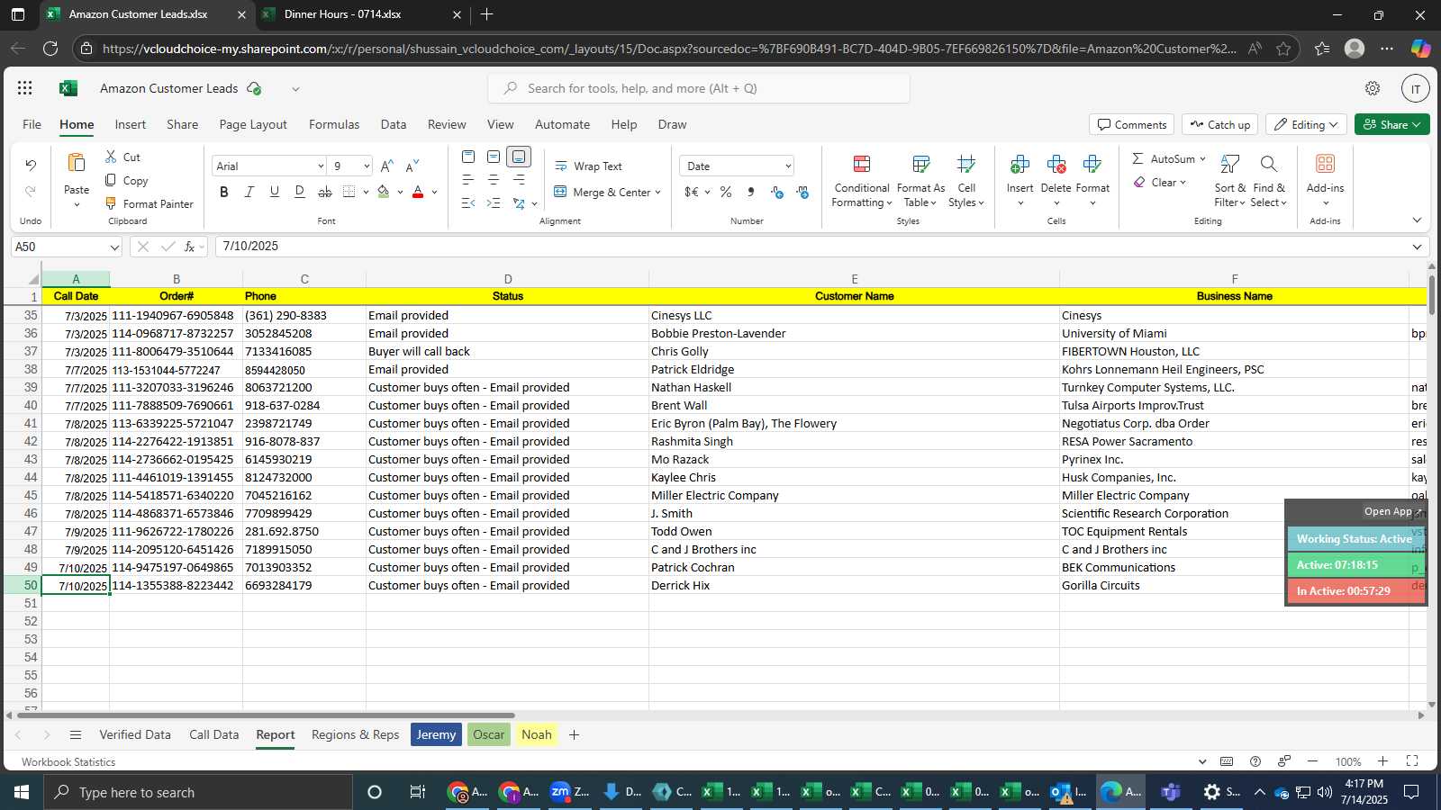Open All Sheets list icon
Screen dimensions: 1441x810
coord(76,735)
